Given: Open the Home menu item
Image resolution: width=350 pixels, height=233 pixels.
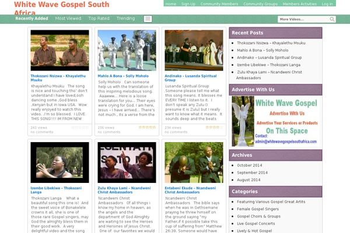Looking at the screenshot, I should pyautogui.click(x=171, y=4).
